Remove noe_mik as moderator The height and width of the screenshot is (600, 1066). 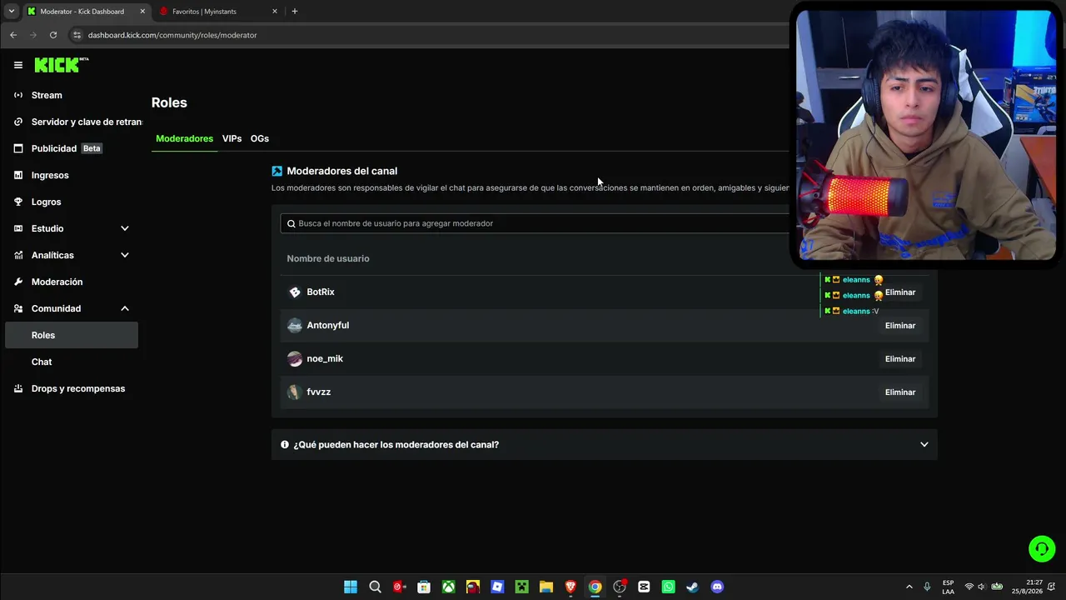tap(900, 359)
